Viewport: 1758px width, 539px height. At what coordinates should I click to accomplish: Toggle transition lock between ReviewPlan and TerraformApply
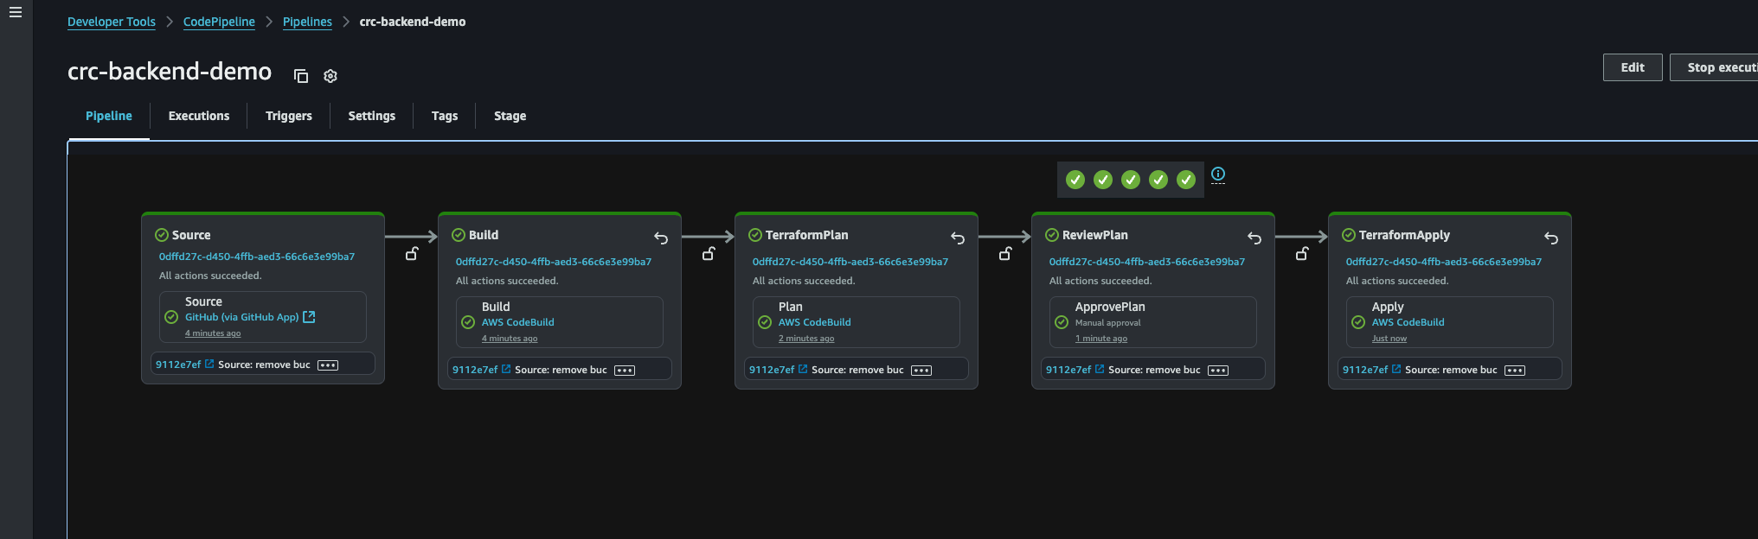[x=1302, y=253]
